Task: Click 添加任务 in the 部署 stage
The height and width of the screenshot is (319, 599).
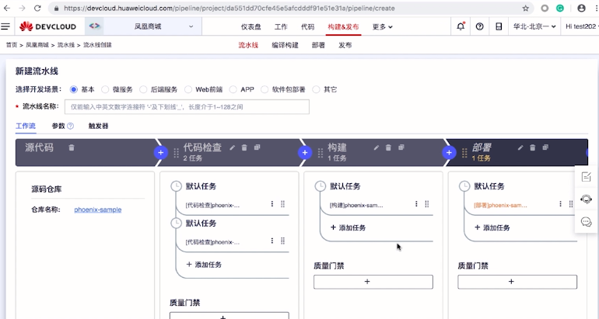Action: pos(492,227)
